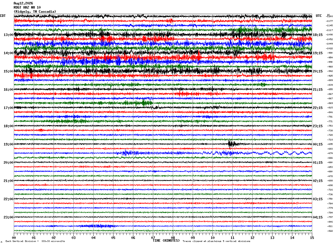Click the 23:15 UTC time label
The width and height of the screenshot is (334, 245).
click(318, 126)
